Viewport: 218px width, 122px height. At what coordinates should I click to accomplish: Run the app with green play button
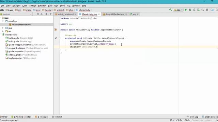(186, 10)
